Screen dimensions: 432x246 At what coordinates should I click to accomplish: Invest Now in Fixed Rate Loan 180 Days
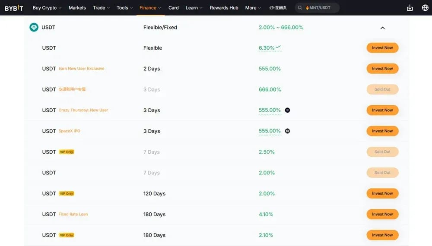(x=382, y=214)
